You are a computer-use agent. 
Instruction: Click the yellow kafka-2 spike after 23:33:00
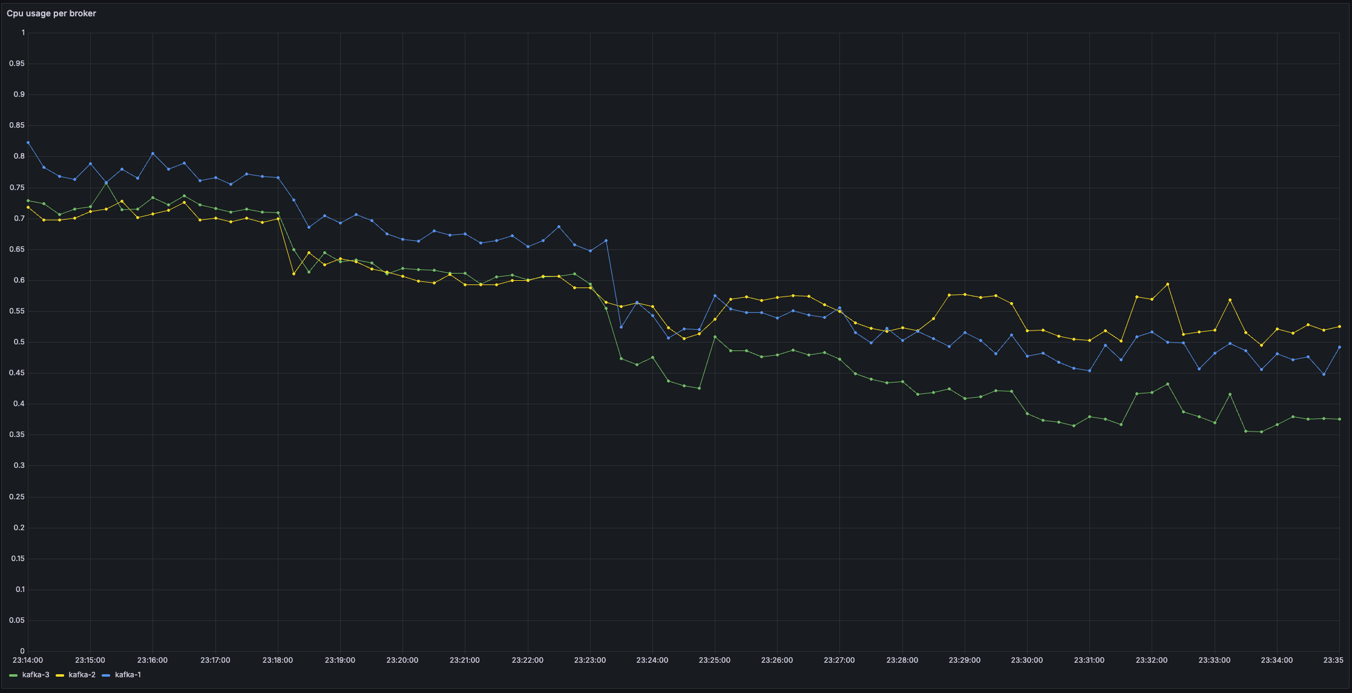coord(1230,300)
